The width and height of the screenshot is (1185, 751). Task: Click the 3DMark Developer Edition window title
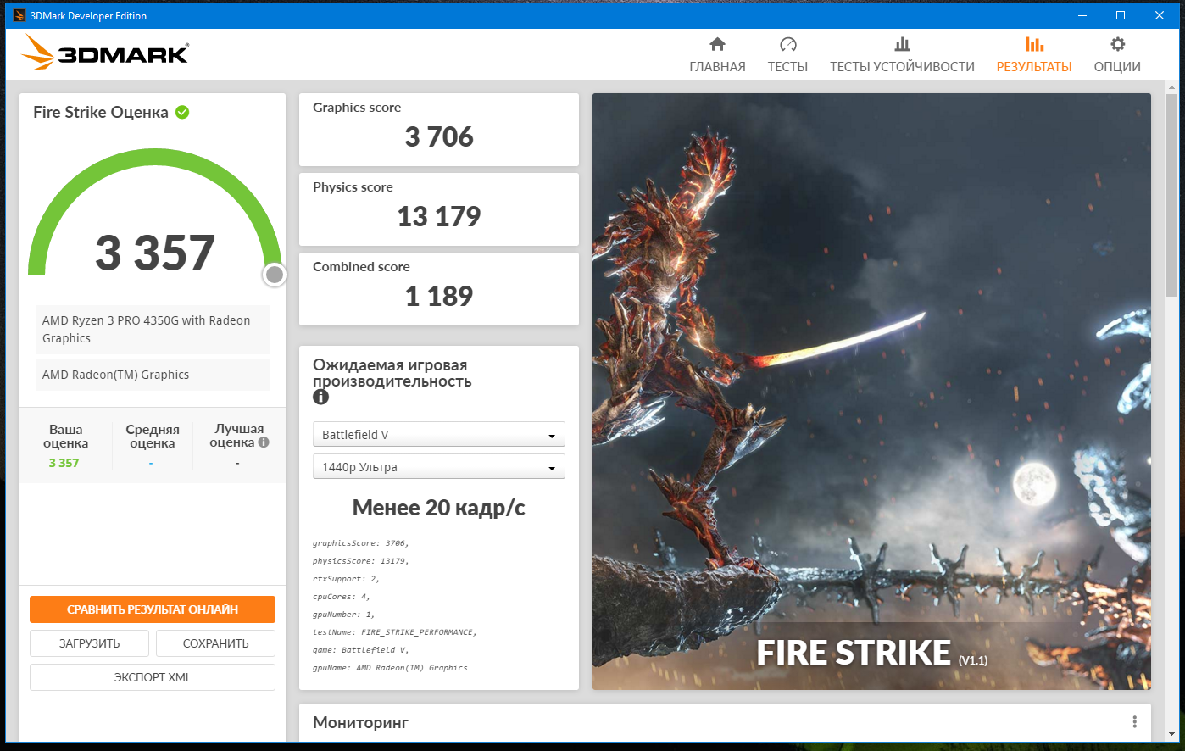[89, 15]
